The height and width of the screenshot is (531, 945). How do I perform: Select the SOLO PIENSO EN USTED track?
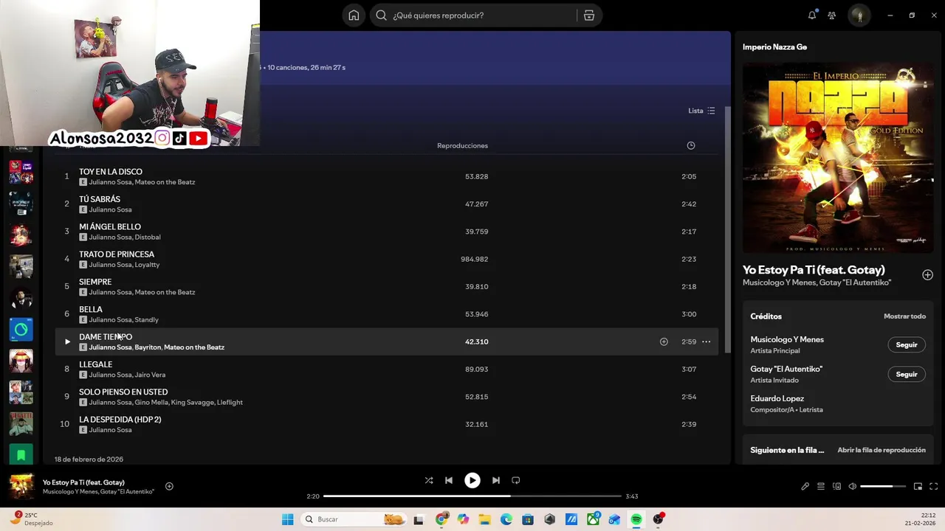click(123, 392)
